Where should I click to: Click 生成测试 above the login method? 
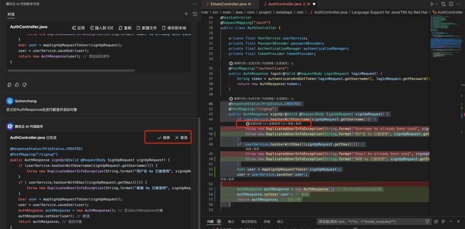(282, 64)
